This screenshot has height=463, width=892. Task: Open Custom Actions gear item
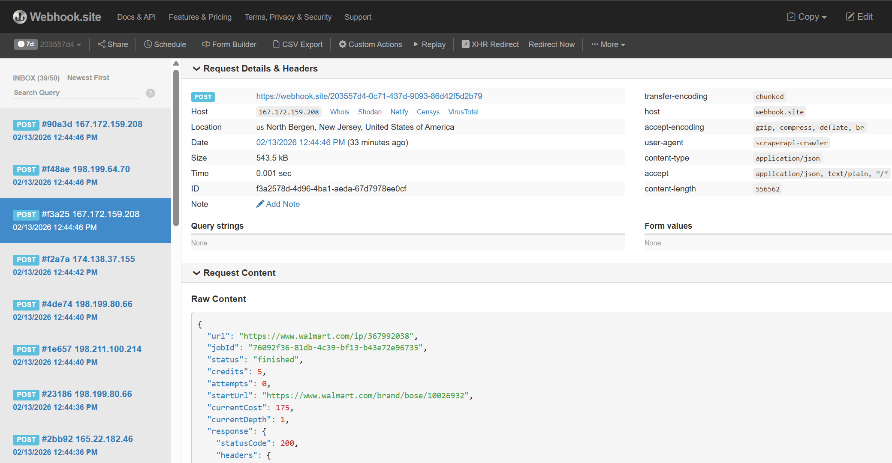pos(371,45)
